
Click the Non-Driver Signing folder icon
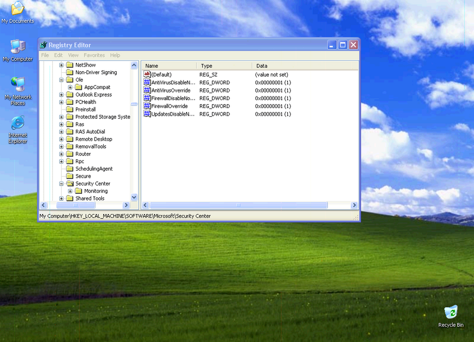click(70, 72)
